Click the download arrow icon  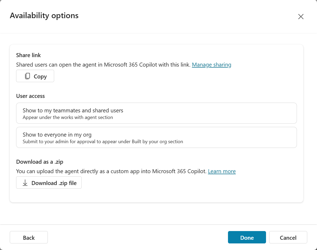[25, 182]
